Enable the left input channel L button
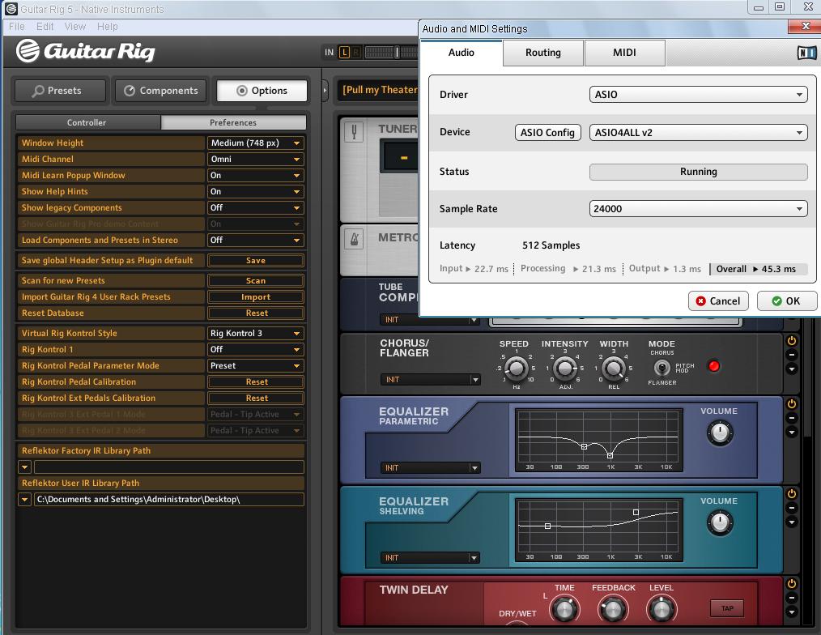Image resolution: width=821 pixels, height=635 pixels. [x=344, y=53]
